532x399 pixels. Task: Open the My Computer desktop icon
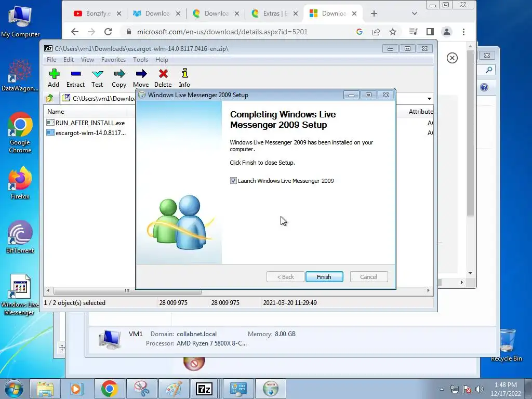point(20,21)
